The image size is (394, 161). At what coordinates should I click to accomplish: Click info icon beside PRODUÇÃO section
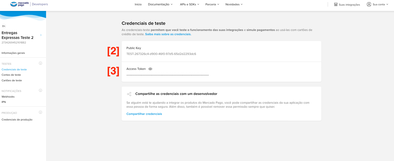point(40,112)
